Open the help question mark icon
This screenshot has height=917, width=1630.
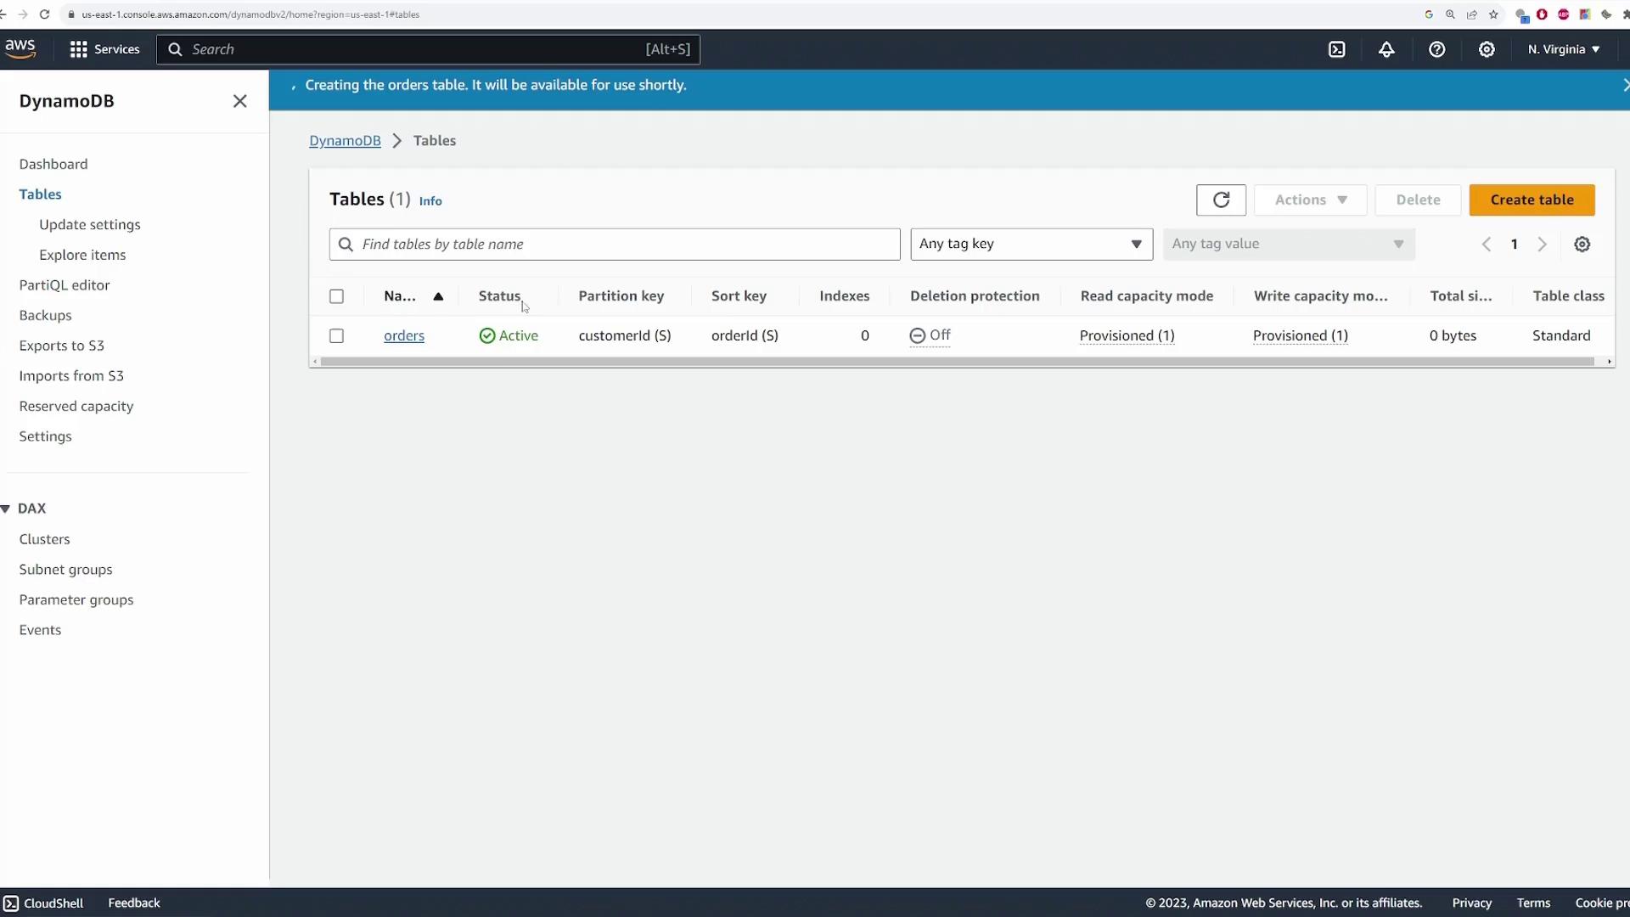point(1436,49)
